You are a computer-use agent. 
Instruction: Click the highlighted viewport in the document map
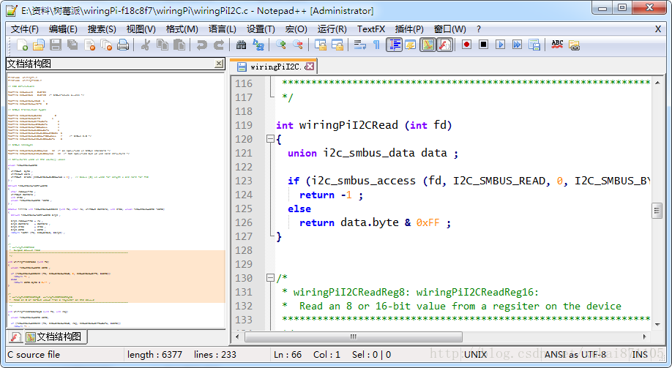click(116, 277)
